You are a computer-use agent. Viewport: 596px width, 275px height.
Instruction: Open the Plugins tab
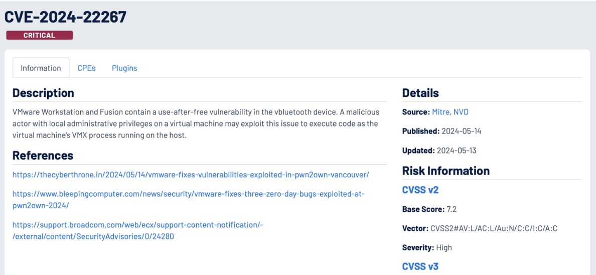(124, 68)
